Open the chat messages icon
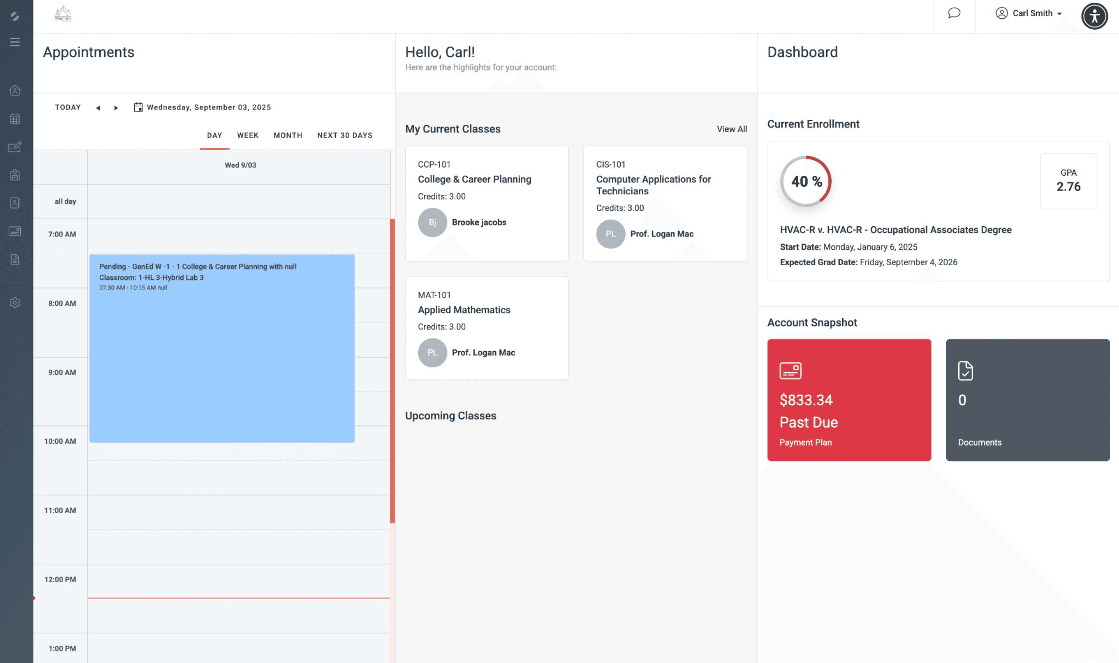Image resolution: width=1119 pixels, height=663 pixels. [954, 13]
